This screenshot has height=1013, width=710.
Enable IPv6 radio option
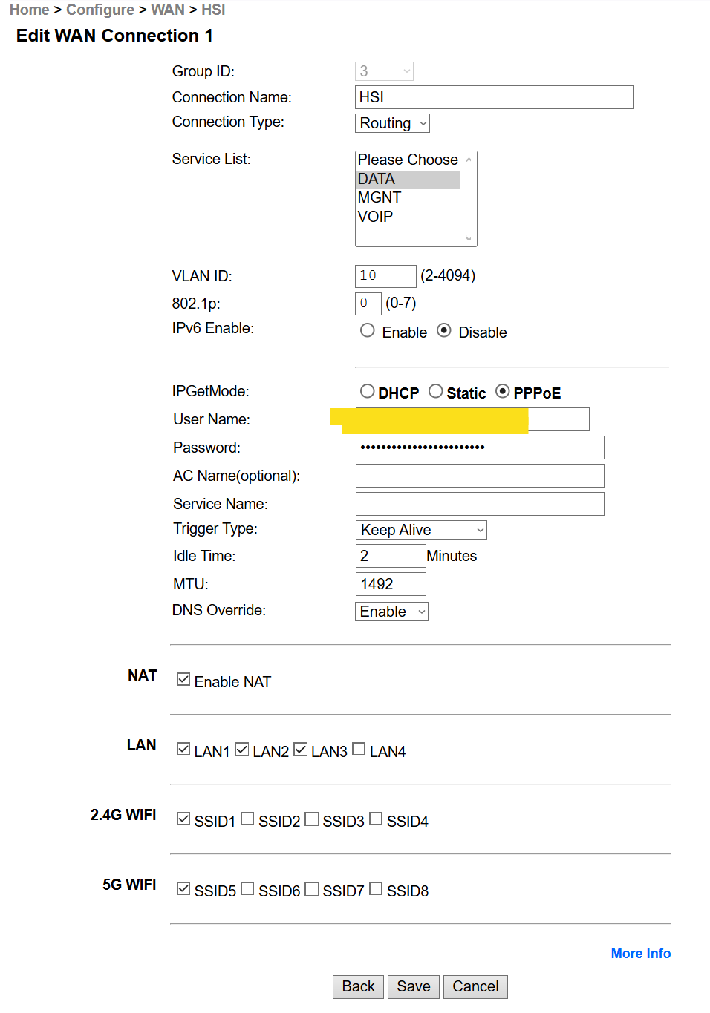tap(368, 331)
